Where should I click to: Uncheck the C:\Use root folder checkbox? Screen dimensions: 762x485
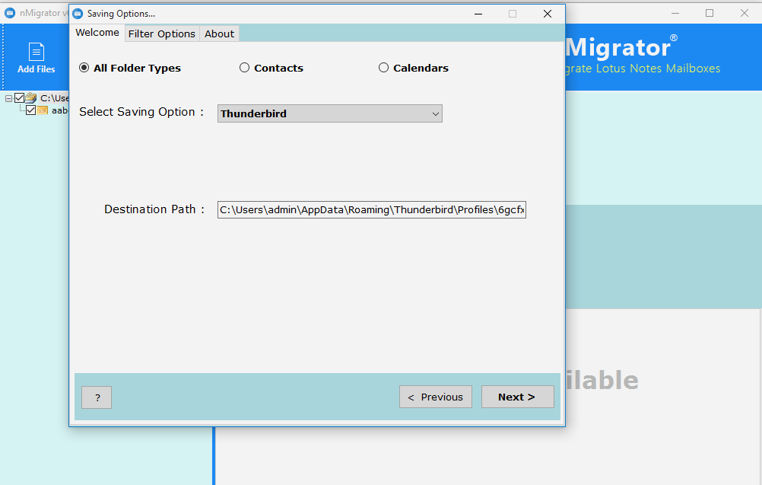pyautogui.click(x=20, y=97)
